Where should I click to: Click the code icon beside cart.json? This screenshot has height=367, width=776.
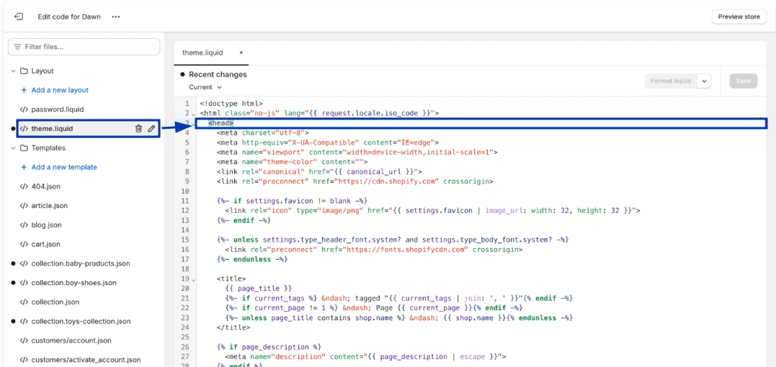[x=24, y=244]
